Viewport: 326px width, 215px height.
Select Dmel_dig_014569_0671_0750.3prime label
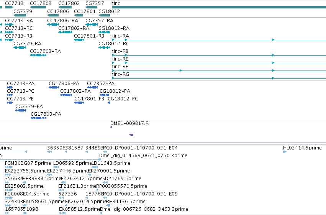pos(143,156)
